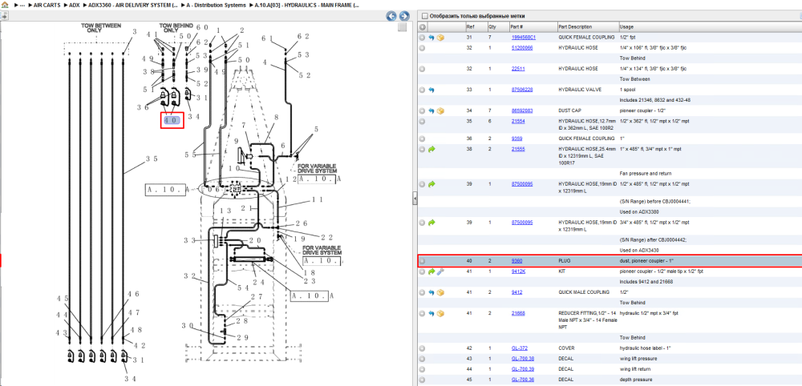Add part 1994568C1 using plus icon

[423, 38]
